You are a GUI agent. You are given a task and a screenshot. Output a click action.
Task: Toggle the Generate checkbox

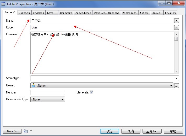(x=91, y=92)
